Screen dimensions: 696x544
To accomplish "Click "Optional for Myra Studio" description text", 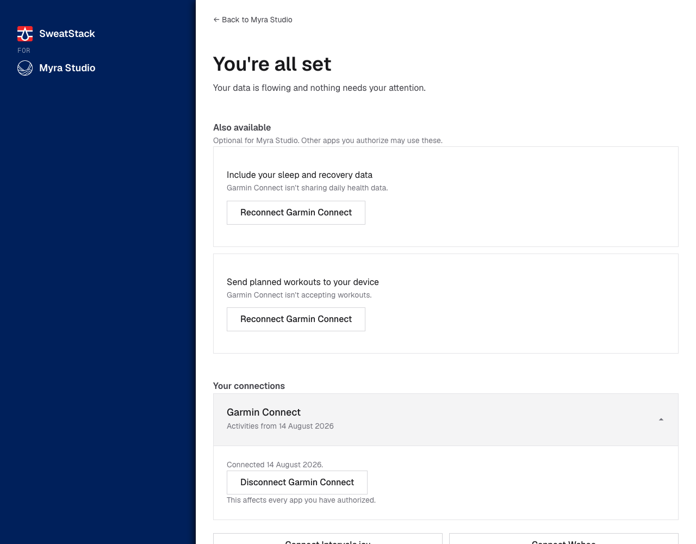I will (x=328, y=140).
